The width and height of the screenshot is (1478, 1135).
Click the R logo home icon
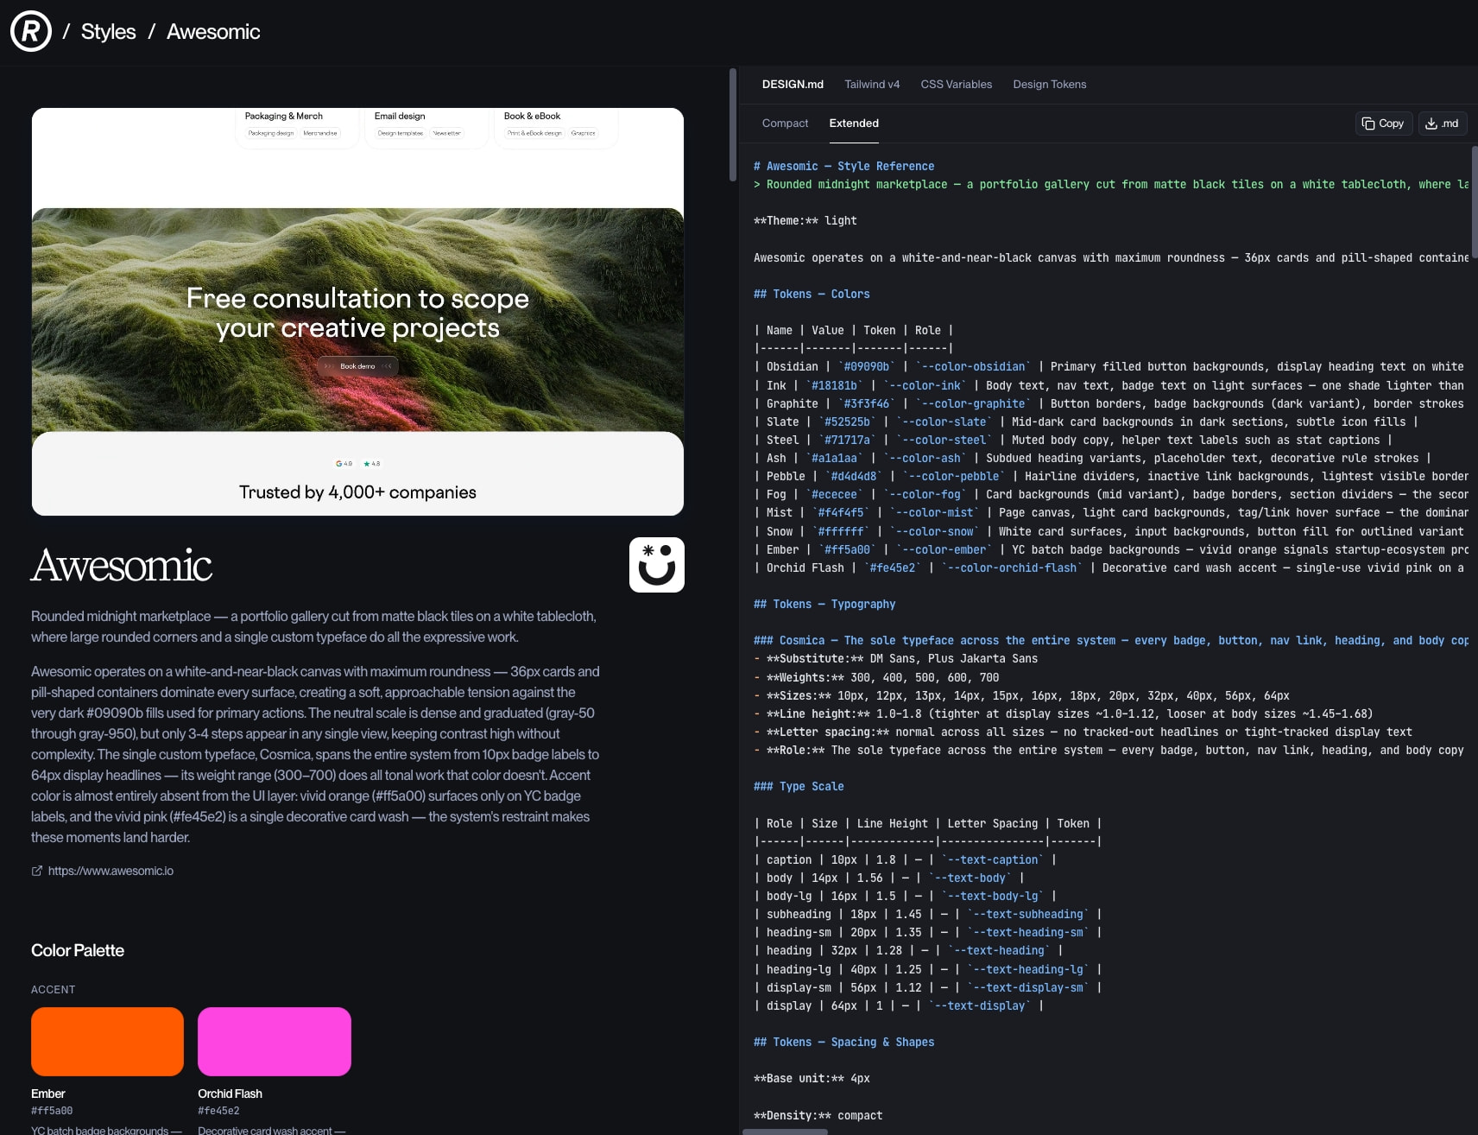31,31
